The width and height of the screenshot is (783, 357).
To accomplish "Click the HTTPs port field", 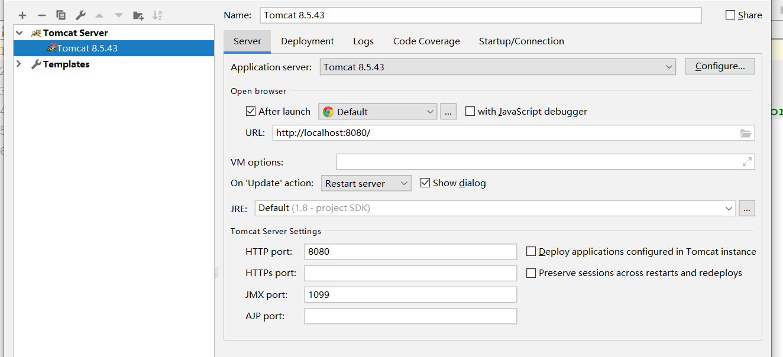I will (x=410, y=273).
